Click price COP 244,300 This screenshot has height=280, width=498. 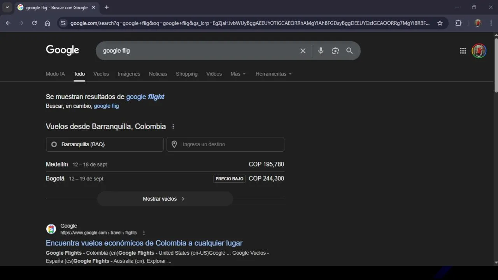[x=267, y=178]
